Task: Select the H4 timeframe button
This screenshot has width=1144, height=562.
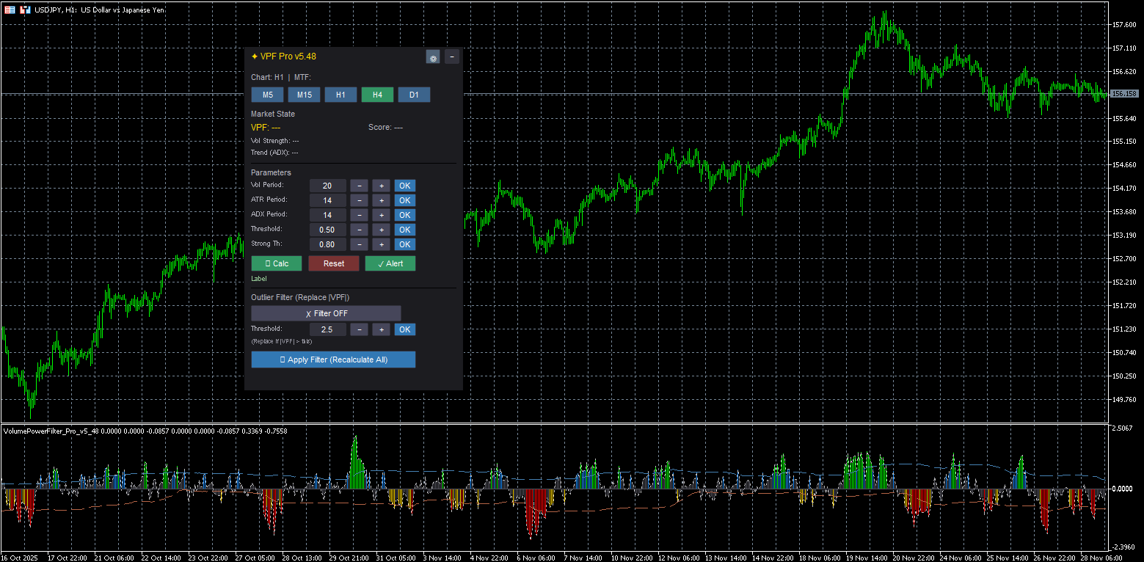Action: 377,95
